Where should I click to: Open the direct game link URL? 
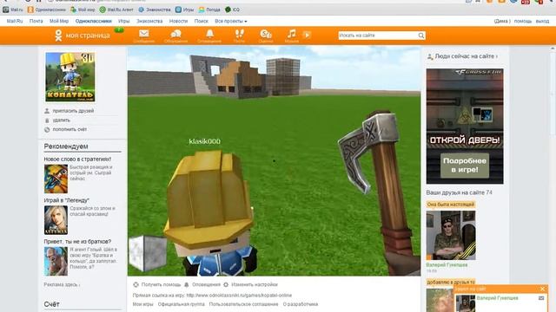click(x=239, y=295)
